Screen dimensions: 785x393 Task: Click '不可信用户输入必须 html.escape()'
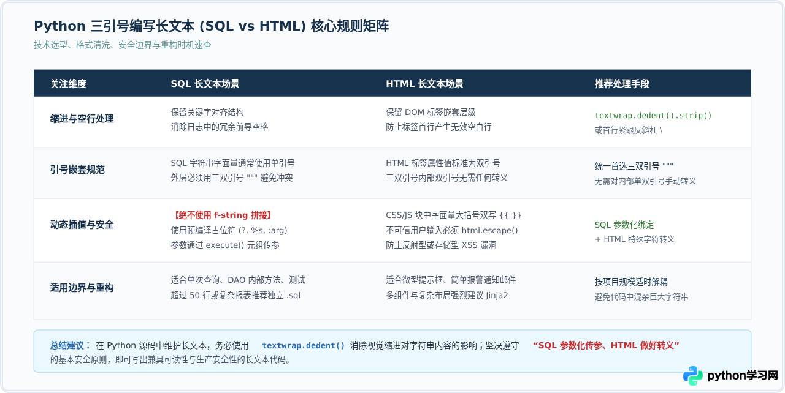click(452, 230)
